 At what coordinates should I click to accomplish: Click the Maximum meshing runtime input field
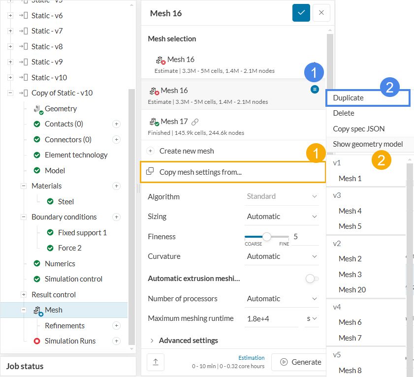272,318
